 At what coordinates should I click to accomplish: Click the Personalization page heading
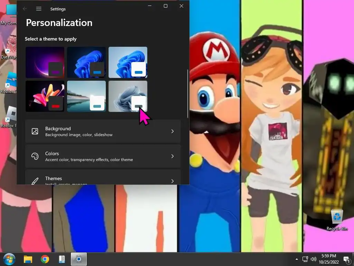point(59,23)
